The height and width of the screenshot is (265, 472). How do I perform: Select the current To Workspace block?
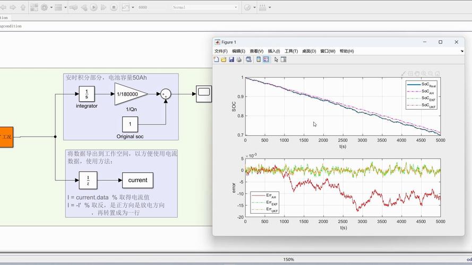[138, 180]
